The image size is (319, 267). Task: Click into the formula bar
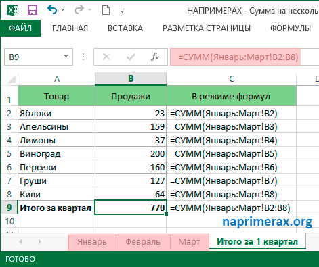[244, 57]
